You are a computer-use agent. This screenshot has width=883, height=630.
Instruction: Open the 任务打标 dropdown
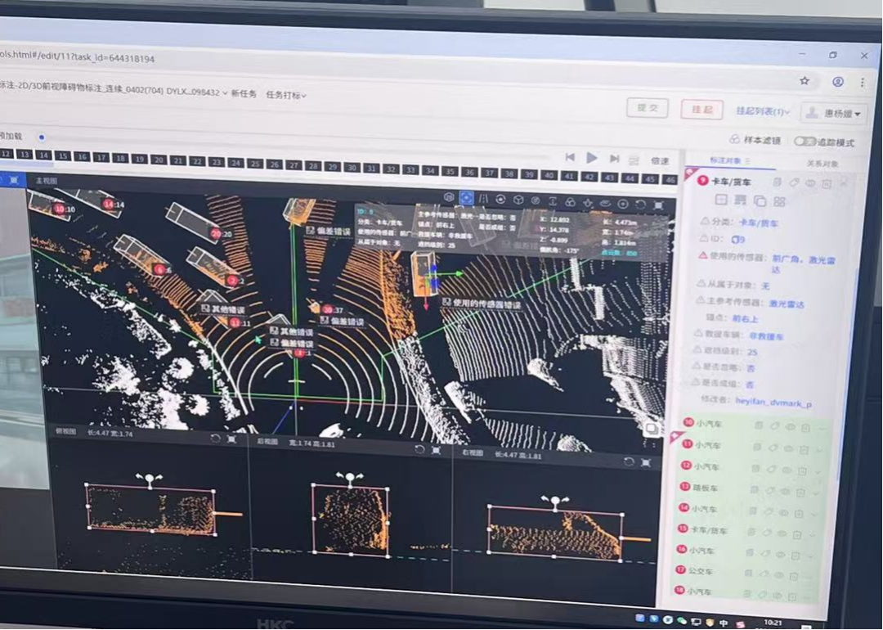coord(286,95)
